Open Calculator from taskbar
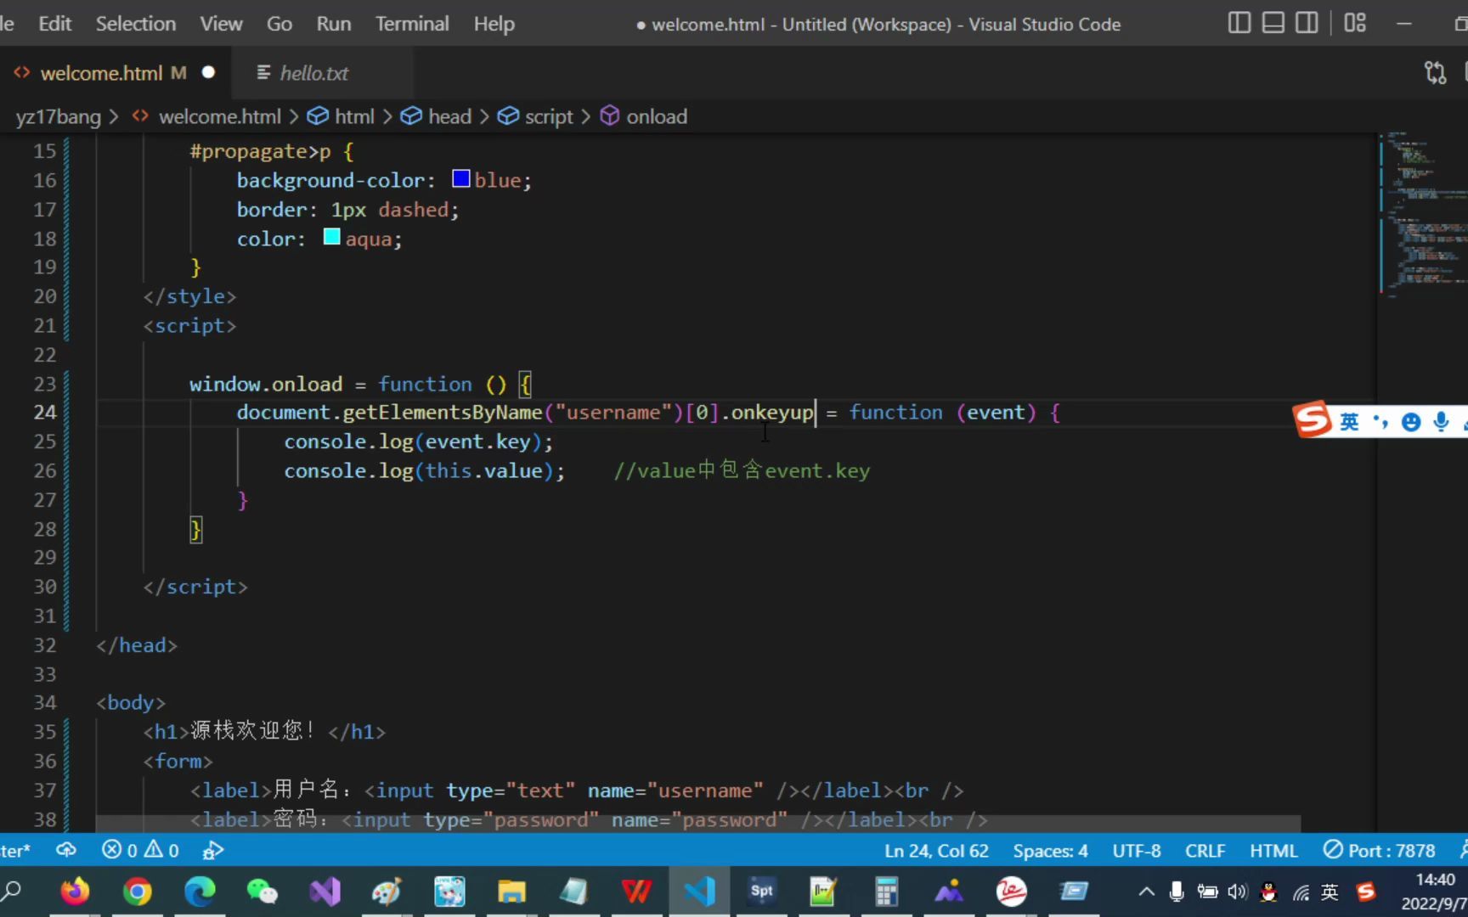The width and height of the screenshot is (1468, 917). [x=886, y=892]
